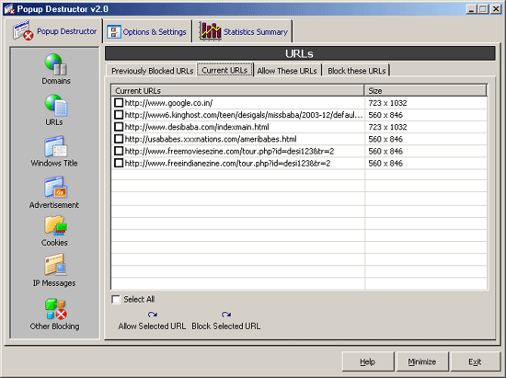Switch to Options & Settings tab

point(147,31)
